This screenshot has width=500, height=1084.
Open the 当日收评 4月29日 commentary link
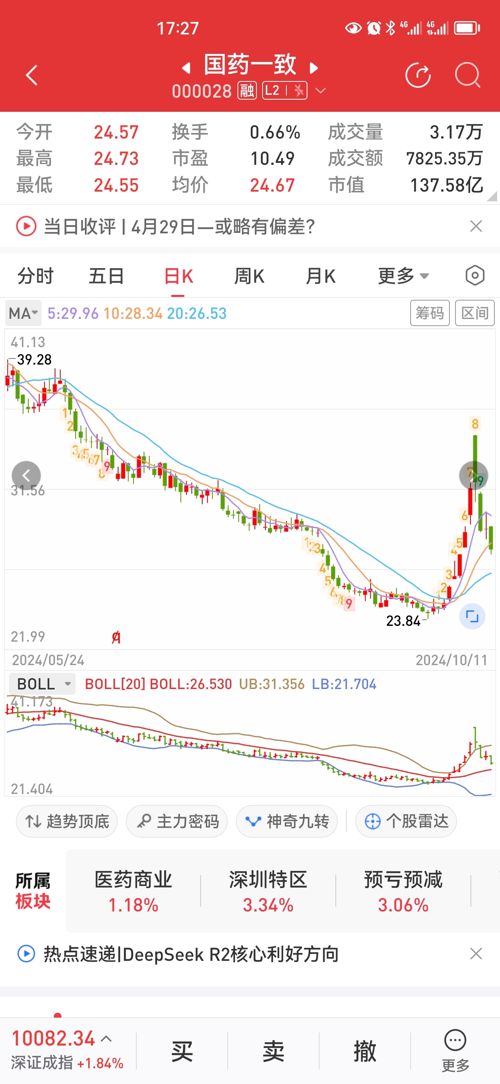(x=180, y=226)
